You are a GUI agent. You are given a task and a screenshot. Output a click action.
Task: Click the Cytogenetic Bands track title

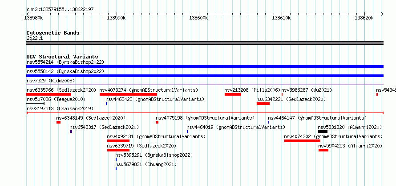click(x=53, y=33)
